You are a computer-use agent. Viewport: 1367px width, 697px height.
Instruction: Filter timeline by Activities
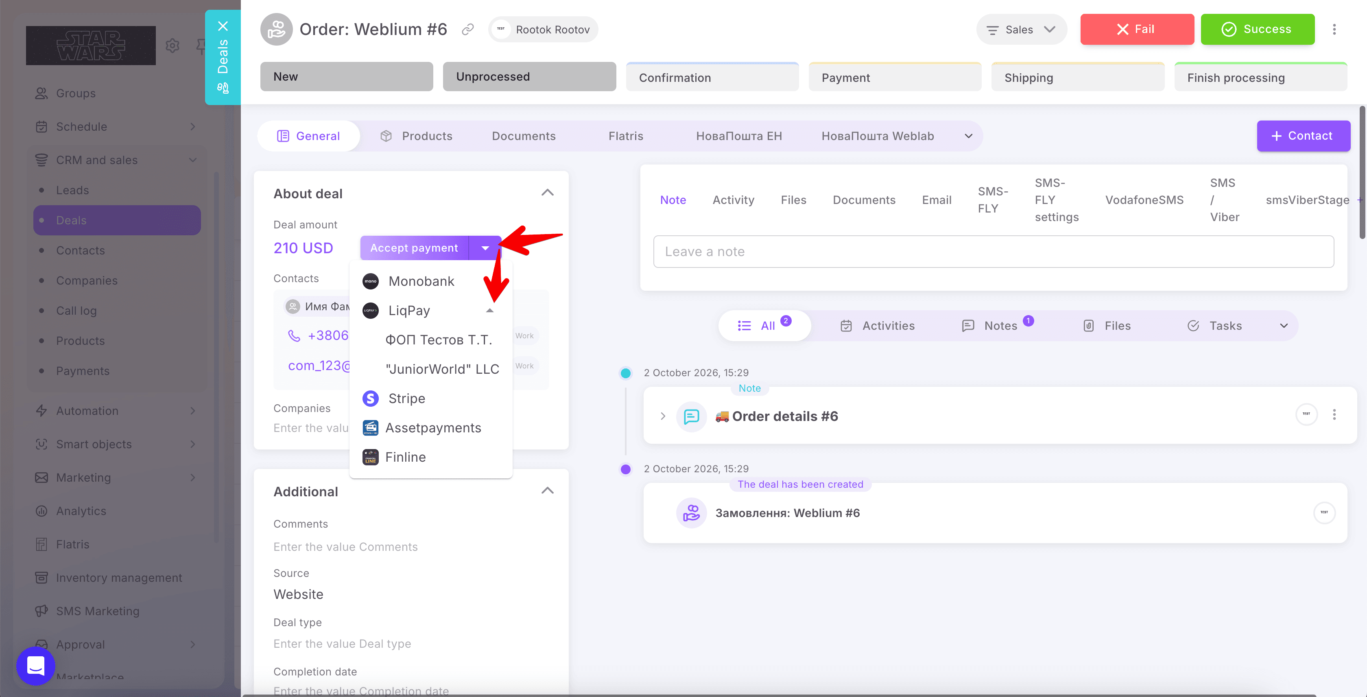tap(878, 326)
